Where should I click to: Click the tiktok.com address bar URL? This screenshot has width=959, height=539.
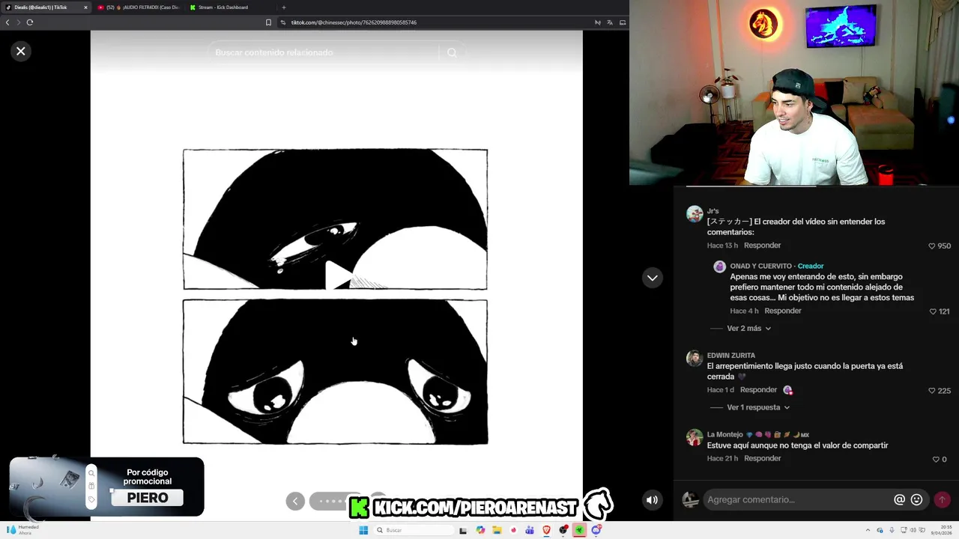(x=354, y=22)
